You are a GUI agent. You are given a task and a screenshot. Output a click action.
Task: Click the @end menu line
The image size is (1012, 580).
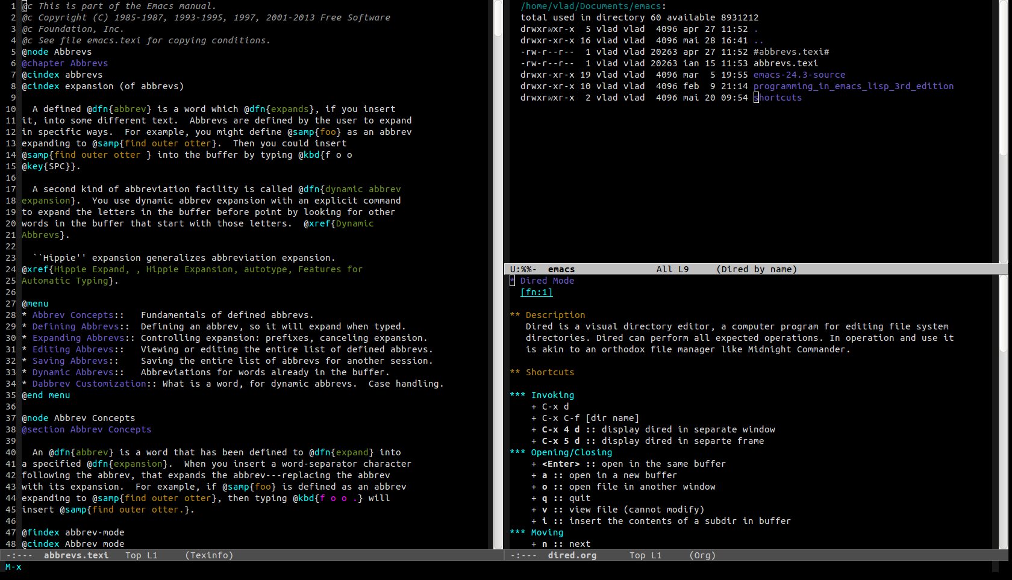click(x=46, y=395)
